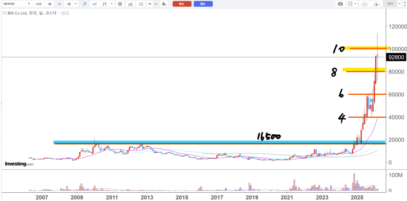Open the layout selection dropdown arrow
Screen dimensions: 407x201
click(x=355, y=4)
